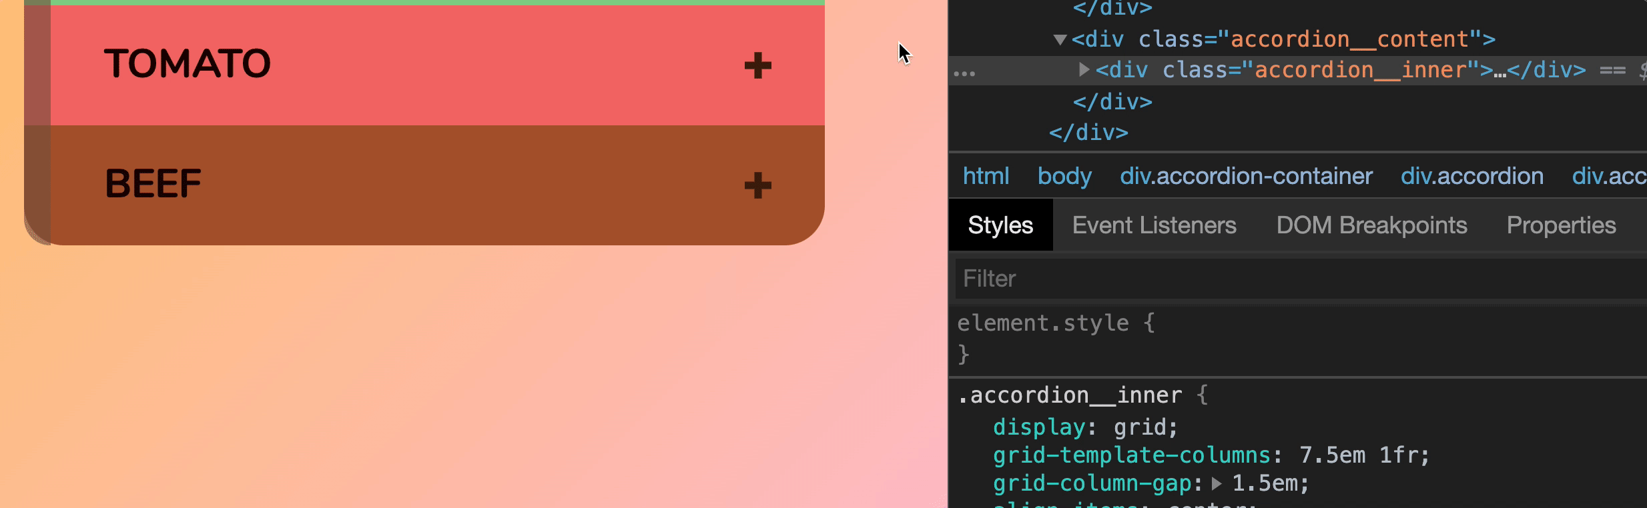Choose the div.accordion breadcrumb

point(1471,176)
